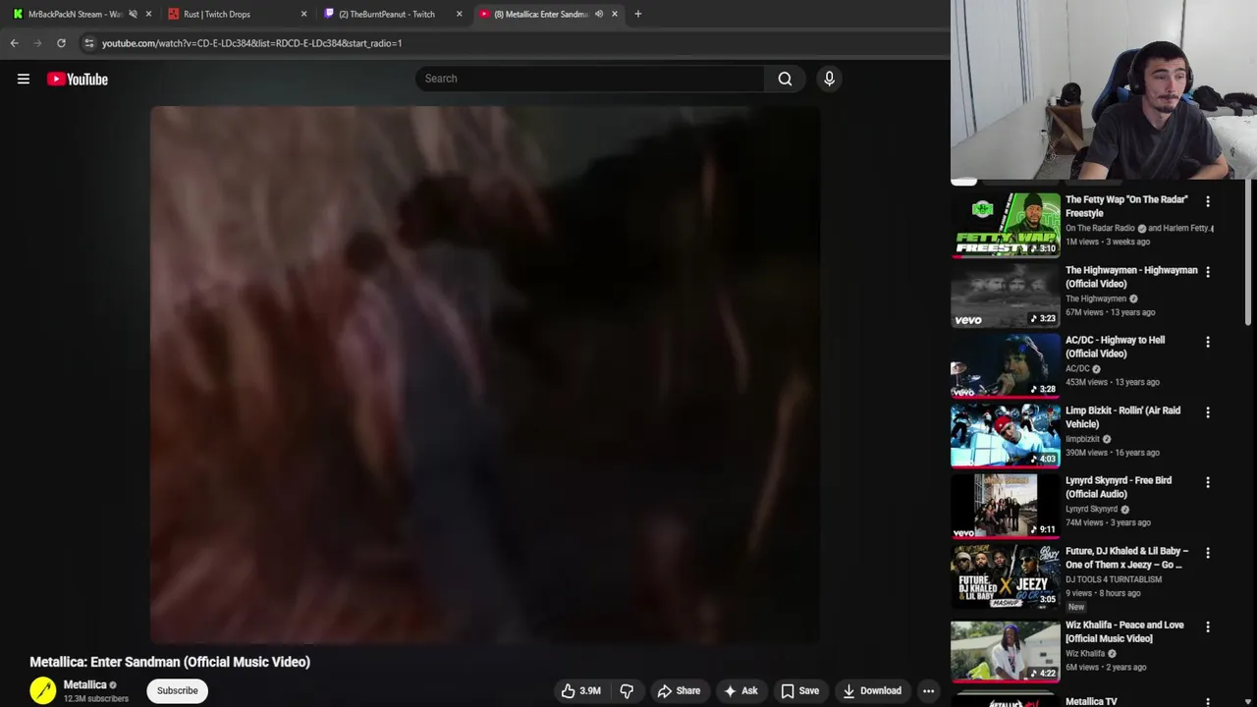Viewport: 1257px width, 707px height.
Task: Close the Metallica Enter Sandman tab
Action: [615, 14]
